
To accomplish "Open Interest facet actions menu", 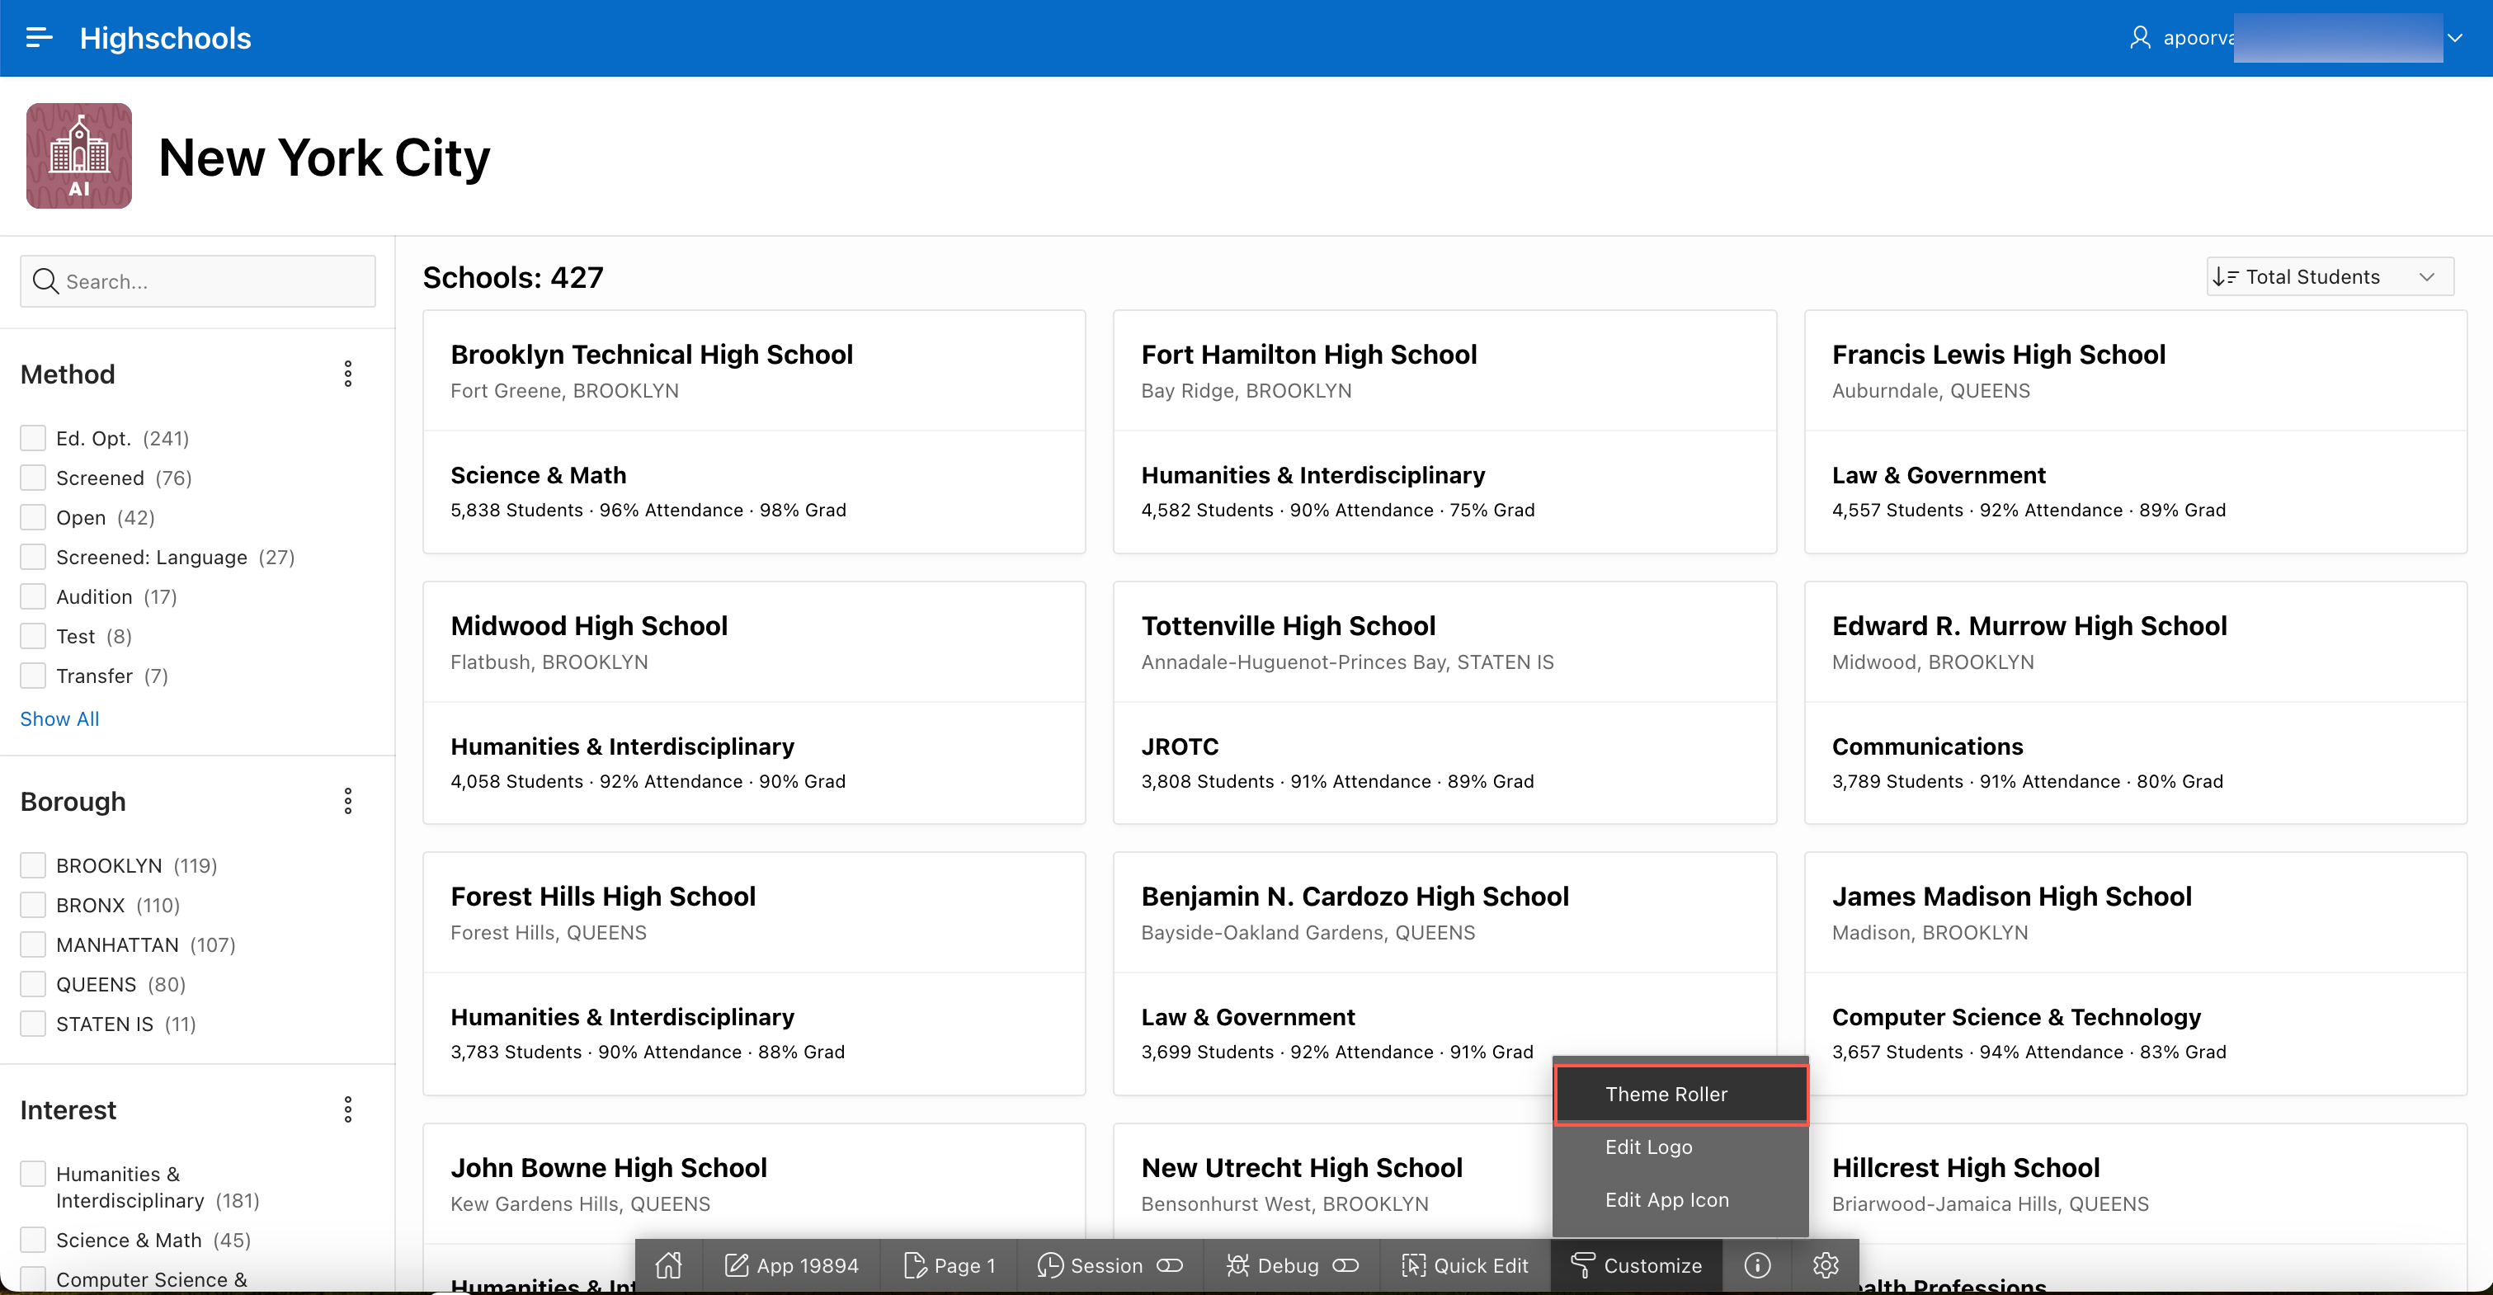I will point(348,1110).
